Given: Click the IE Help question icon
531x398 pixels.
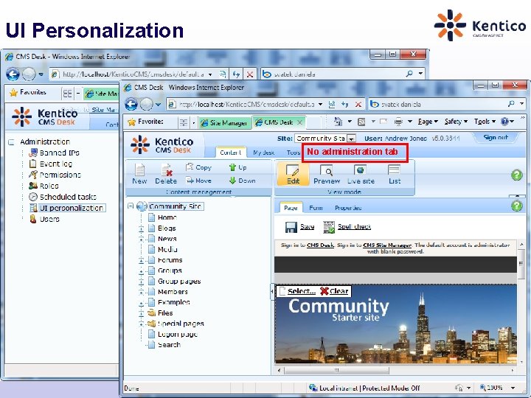Looking at the screenshot, I should pos(504,121).
